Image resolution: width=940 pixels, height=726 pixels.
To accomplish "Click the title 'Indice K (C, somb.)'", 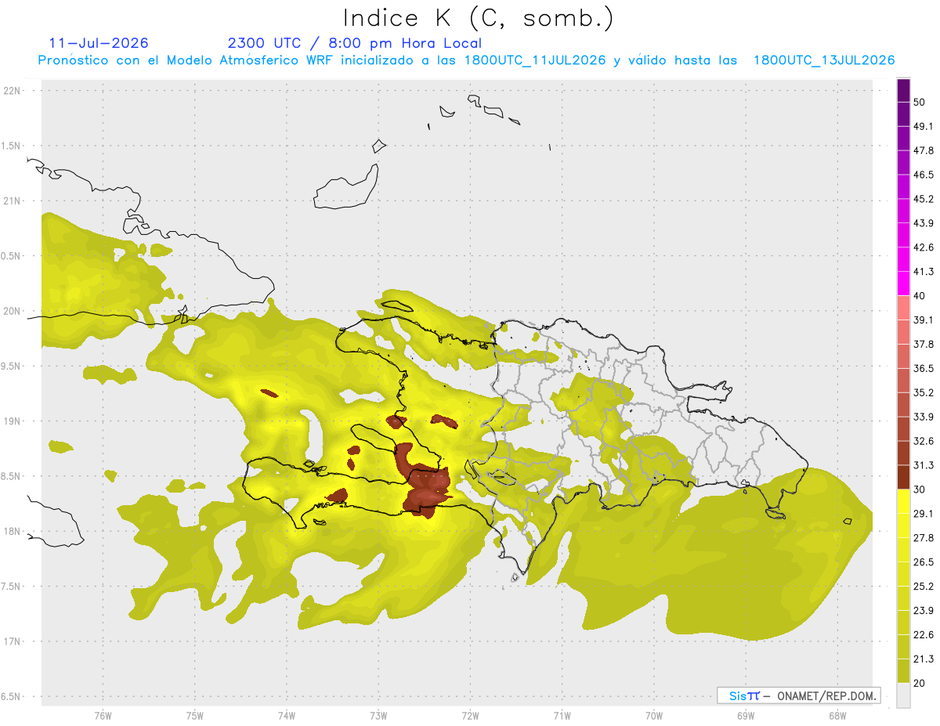I will 479,18.
